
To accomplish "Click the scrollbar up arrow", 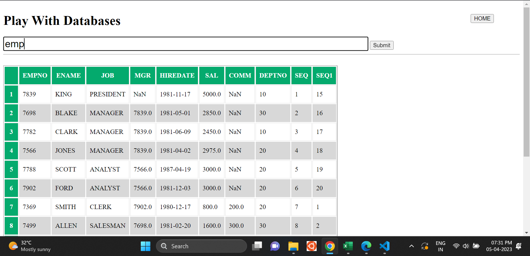I will point(526,4).
